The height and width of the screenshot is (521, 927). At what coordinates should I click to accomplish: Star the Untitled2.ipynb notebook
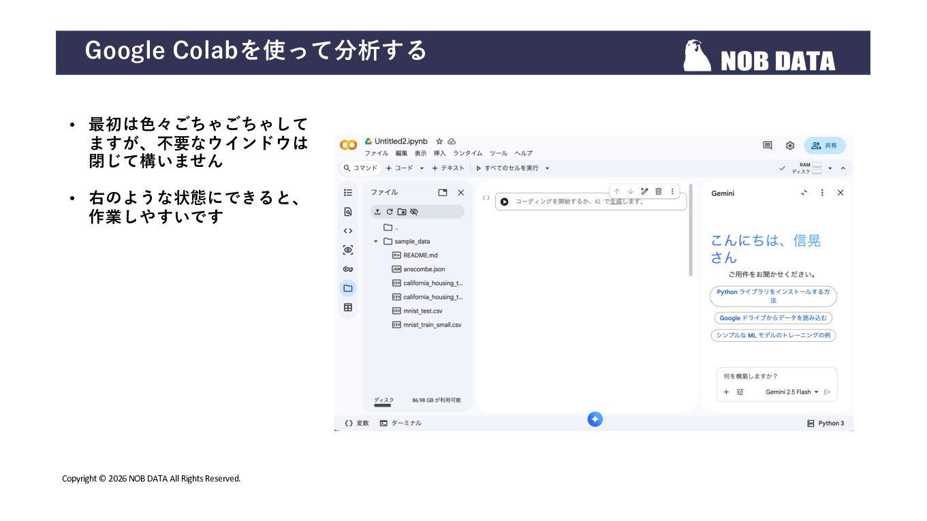click(439, 142)
